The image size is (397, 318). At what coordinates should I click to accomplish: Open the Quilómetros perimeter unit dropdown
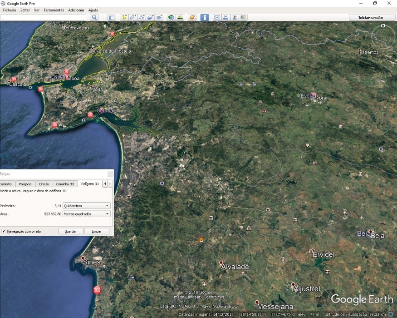click(86, 206)
